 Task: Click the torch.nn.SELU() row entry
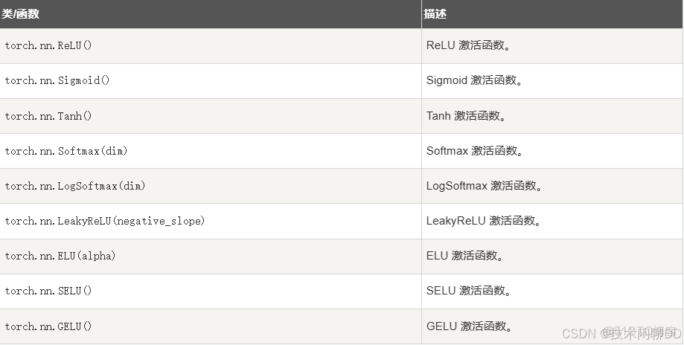48,291
